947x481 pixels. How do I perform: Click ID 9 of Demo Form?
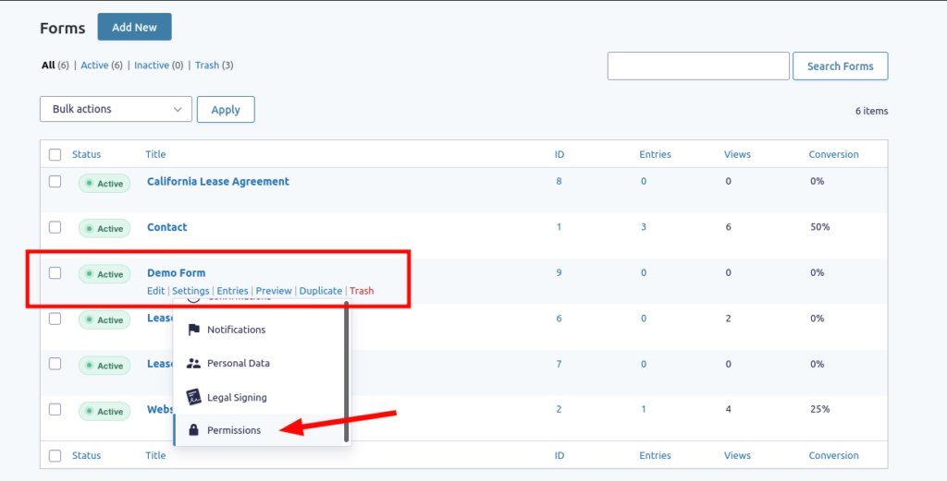tap(559, 272)
